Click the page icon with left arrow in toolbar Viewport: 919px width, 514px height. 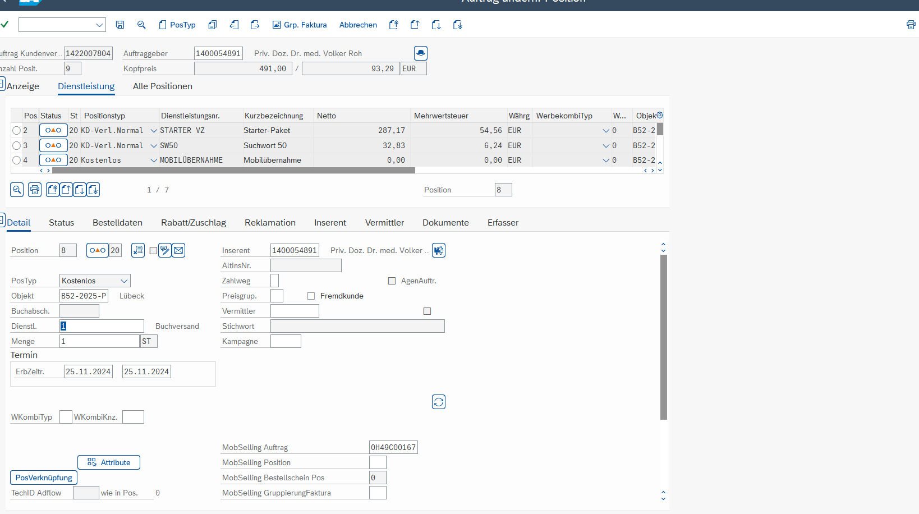tap(234, 25)
